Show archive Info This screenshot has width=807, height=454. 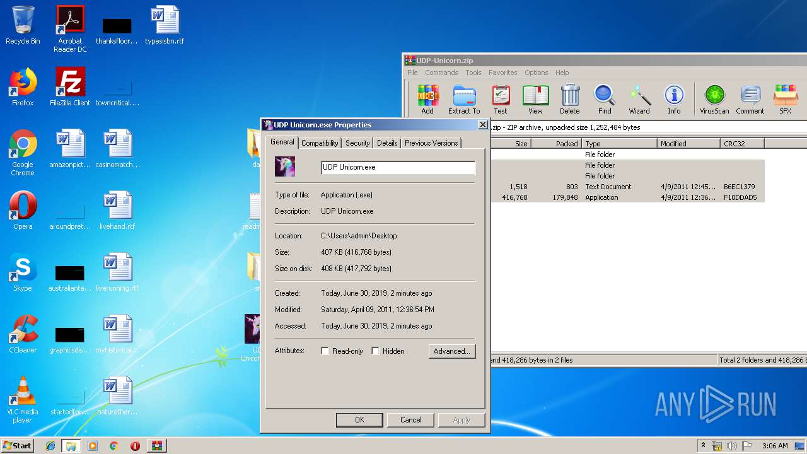click(674, 100)
